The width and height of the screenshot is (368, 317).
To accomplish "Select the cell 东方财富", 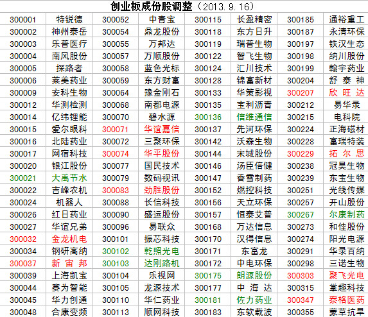I will tap(162, 80).
